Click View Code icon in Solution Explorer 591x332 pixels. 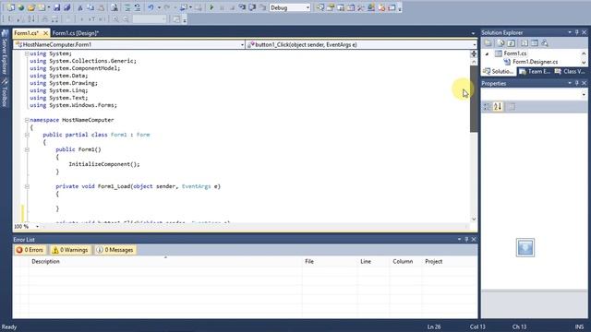tap(525, 43)
